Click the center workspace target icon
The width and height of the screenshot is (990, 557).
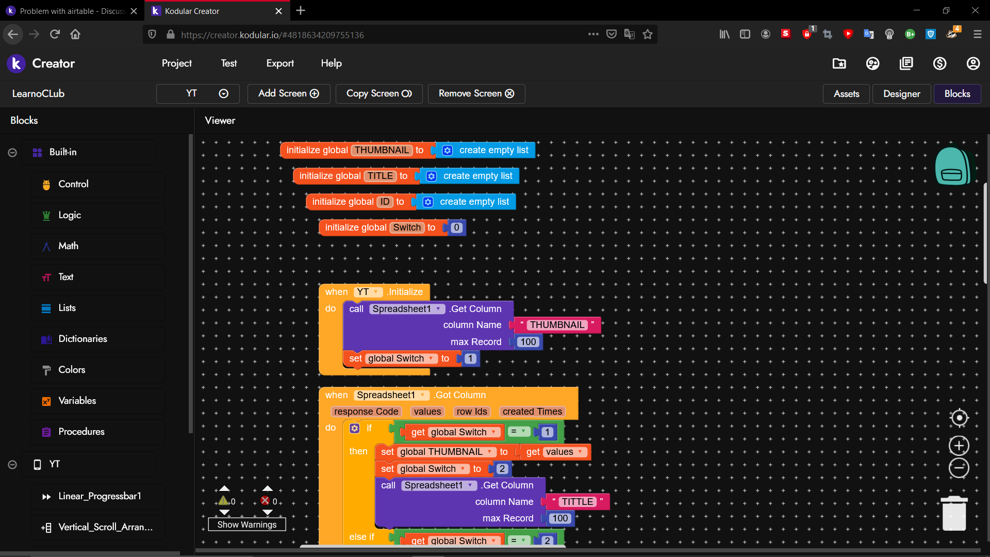(959, 418)
